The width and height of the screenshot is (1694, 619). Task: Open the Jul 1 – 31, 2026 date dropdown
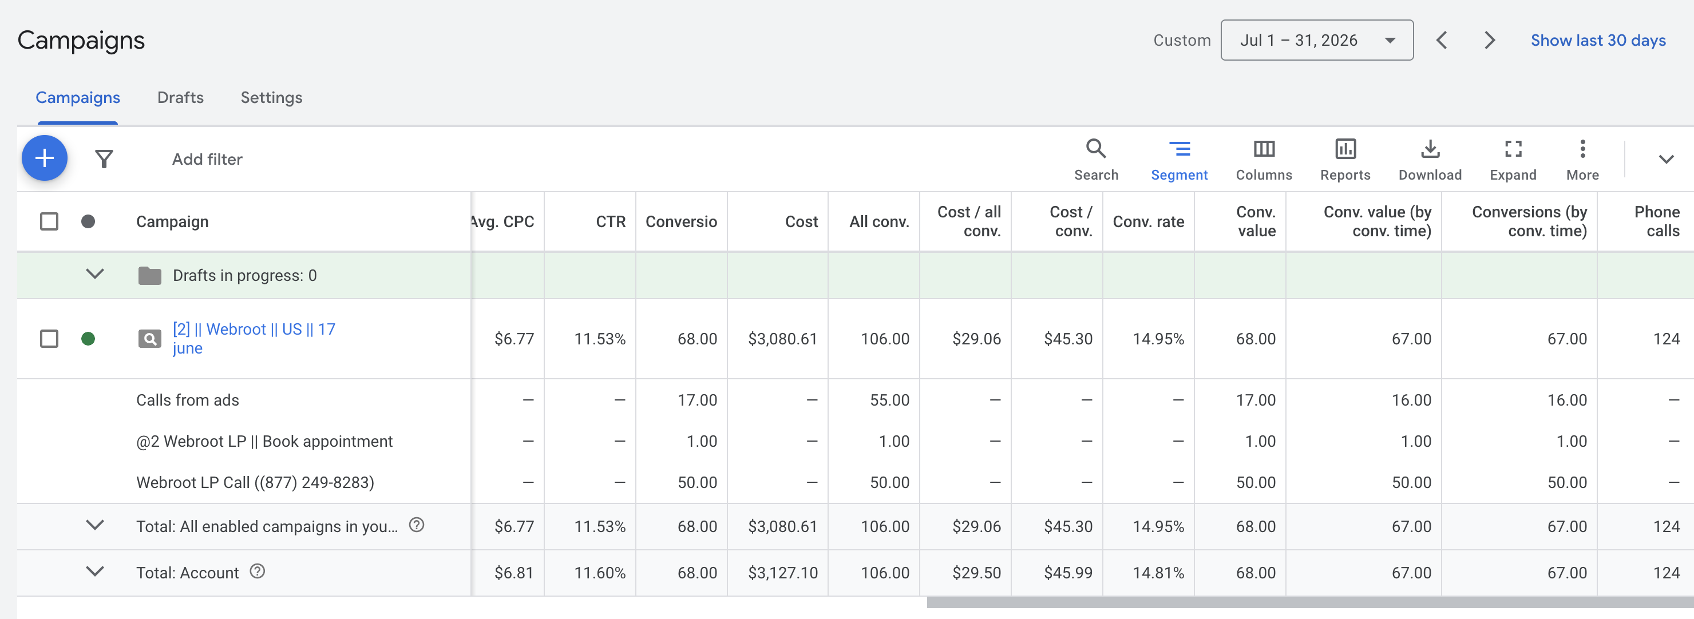click(x=1316, y=40)
